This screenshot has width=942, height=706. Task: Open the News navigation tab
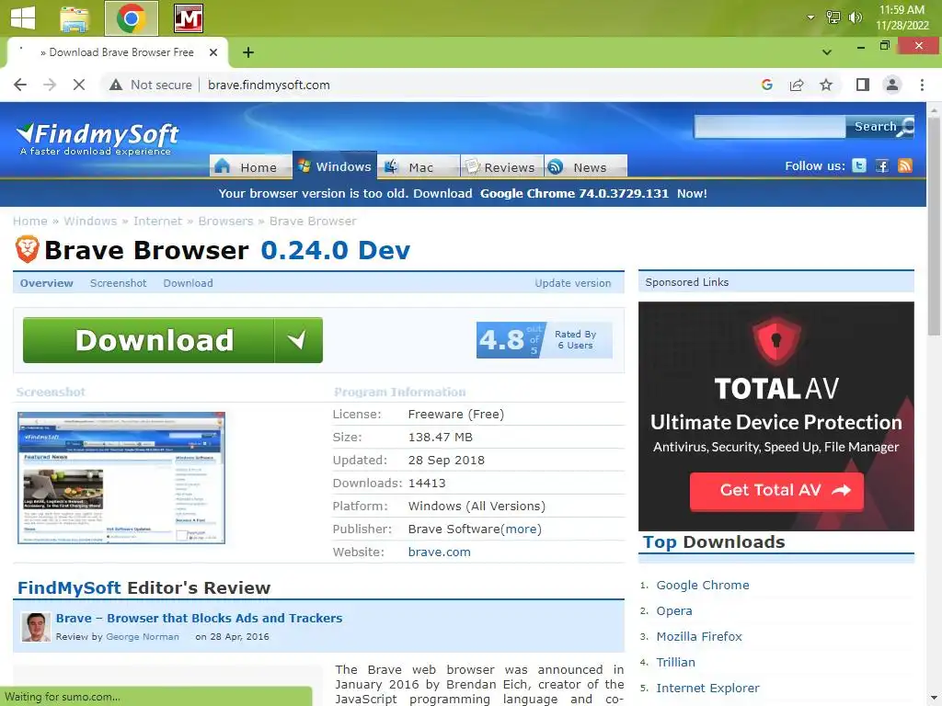click(586, 167)
